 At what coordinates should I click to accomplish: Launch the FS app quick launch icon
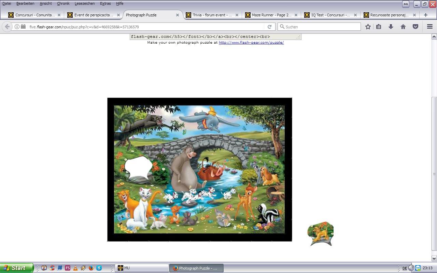click(68, 268)
